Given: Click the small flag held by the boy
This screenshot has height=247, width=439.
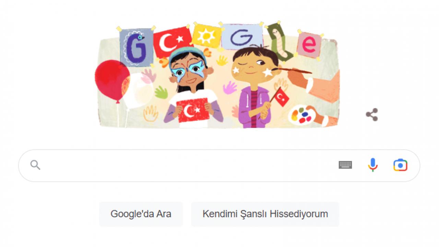Looking at the screenshot, I should click(x=281, y=97).
